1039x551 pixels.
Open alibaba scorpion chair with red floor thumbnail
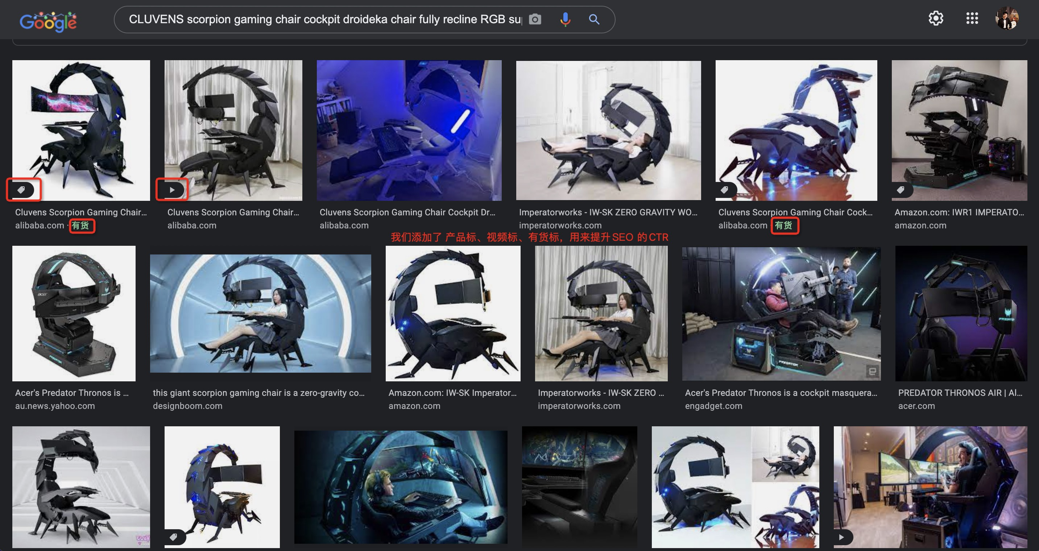[796, 130]
